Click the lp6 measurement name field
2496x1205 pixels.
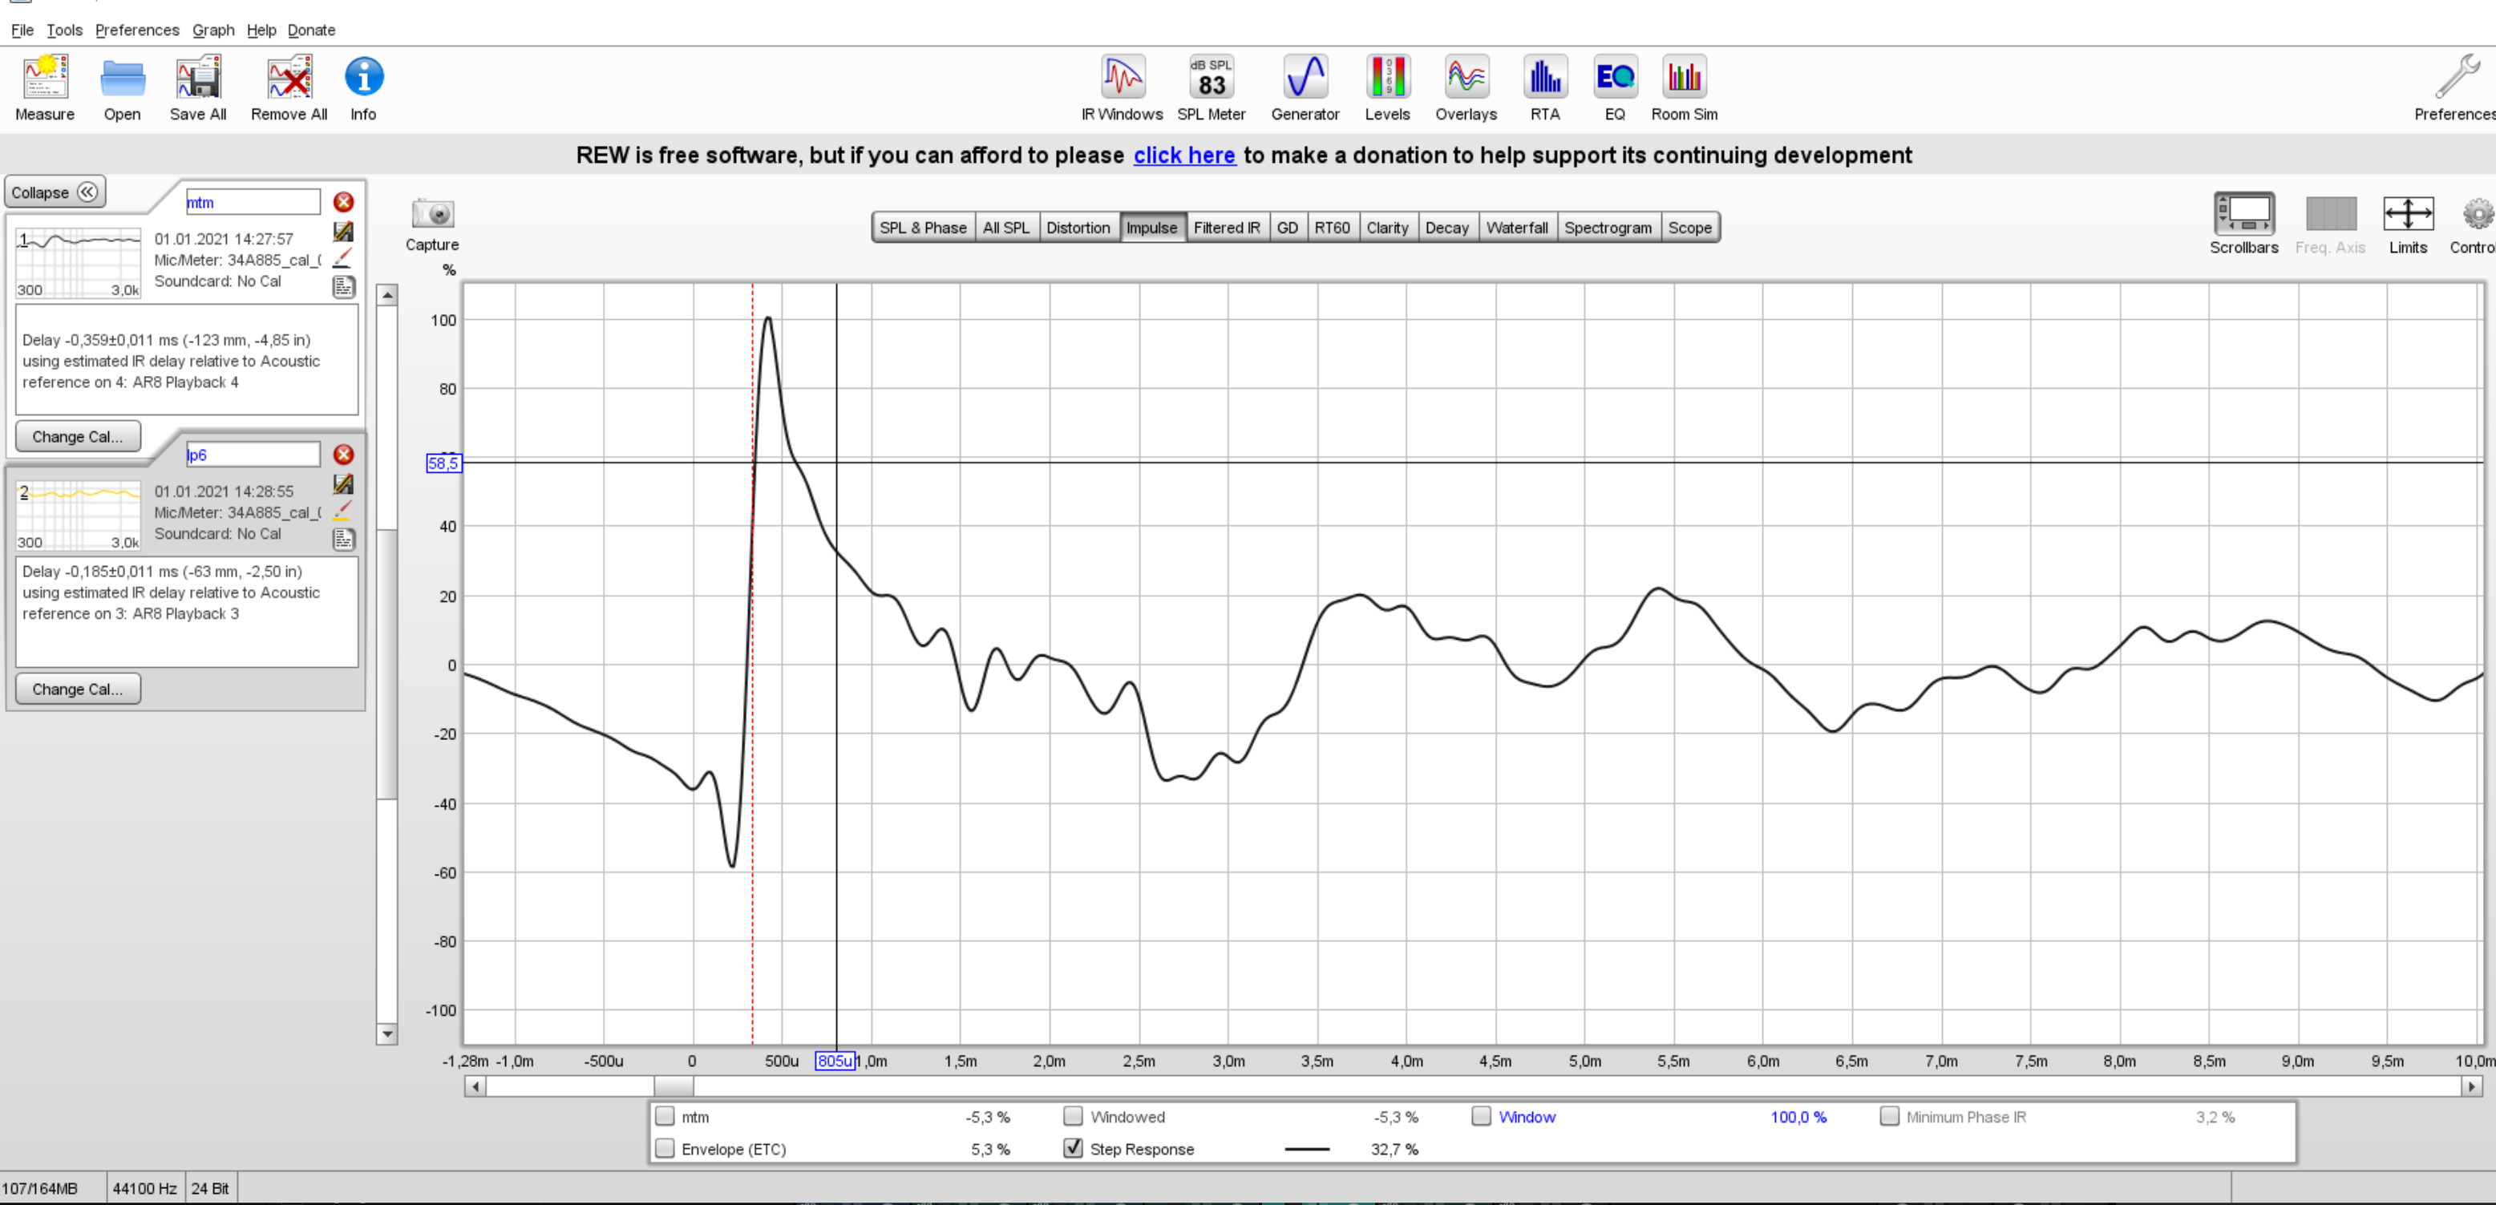coord(252,455)
